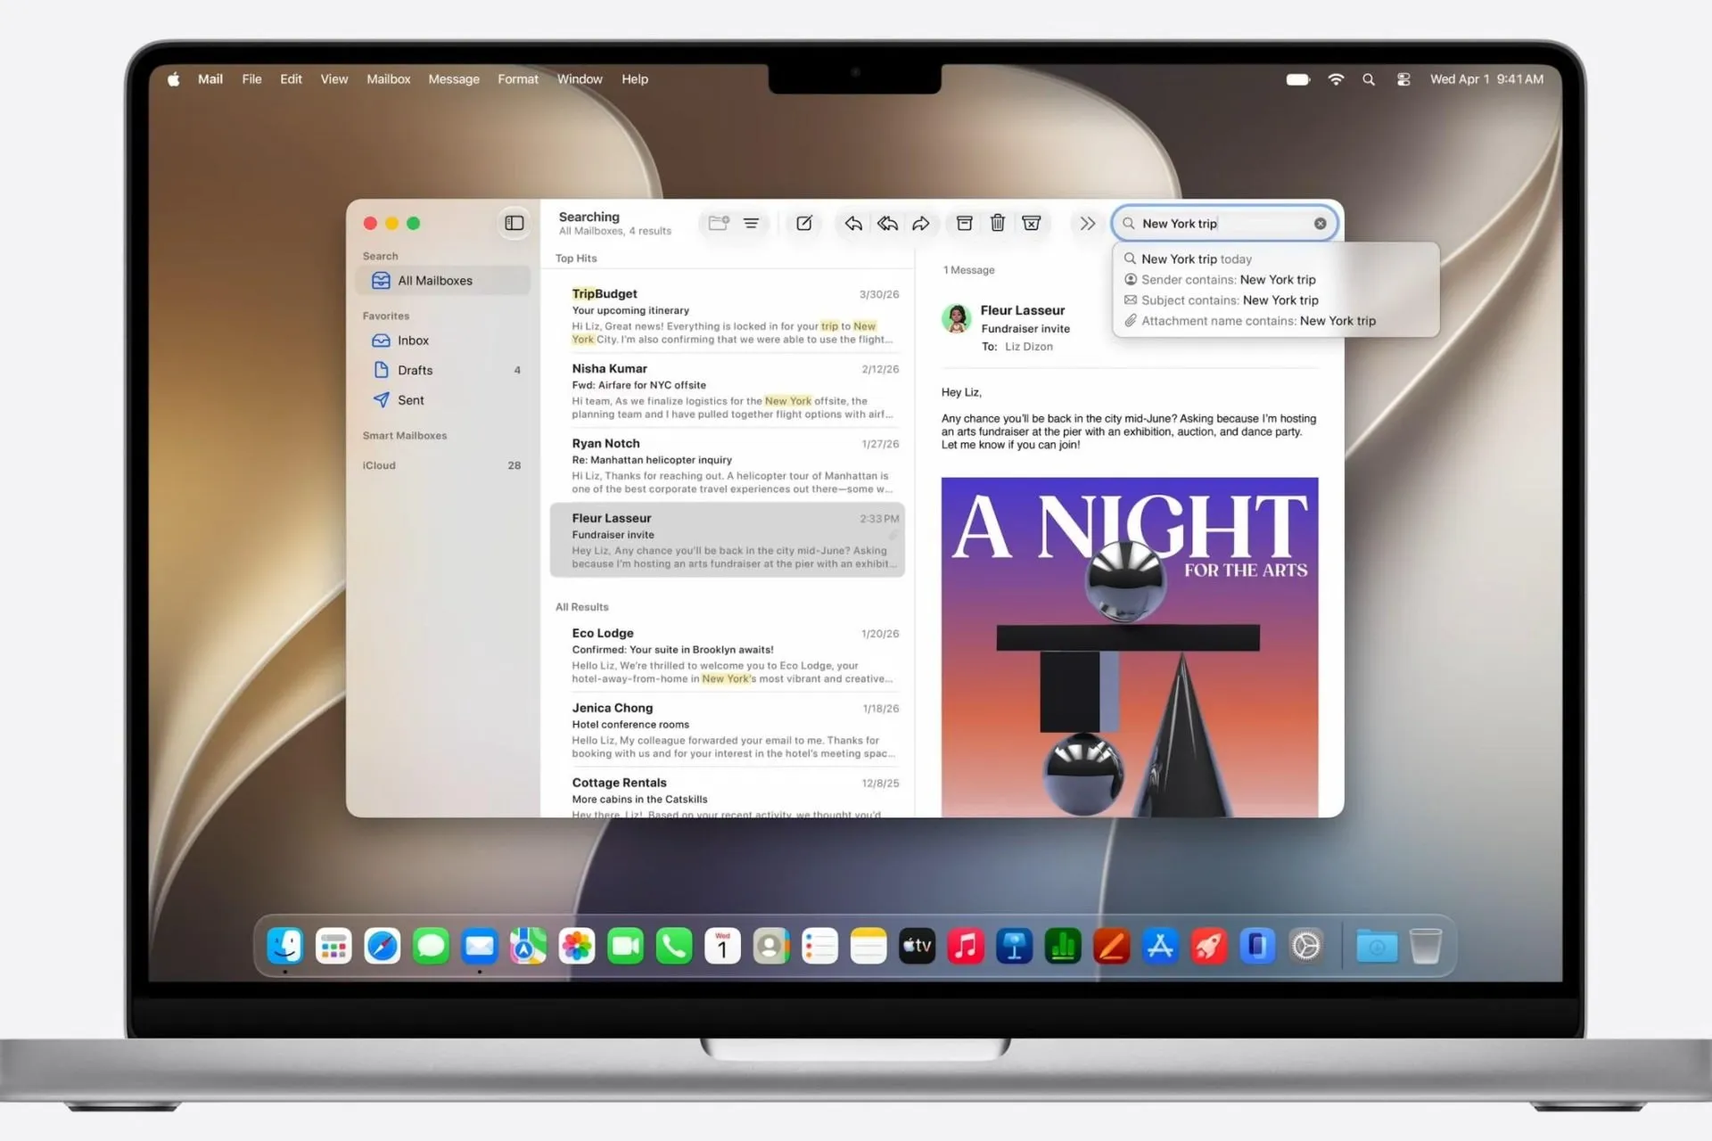This screenshot has width=1712, height=1141.
Task: Select 'Subject contains: New York trip' suggestion
Action: coord(1275,300)
